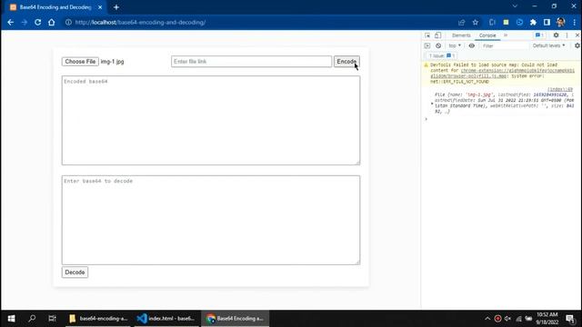This screenshot has width=582, height=327.
Task: Click the localhost address bar URL
Action: [x=140, y=22]
